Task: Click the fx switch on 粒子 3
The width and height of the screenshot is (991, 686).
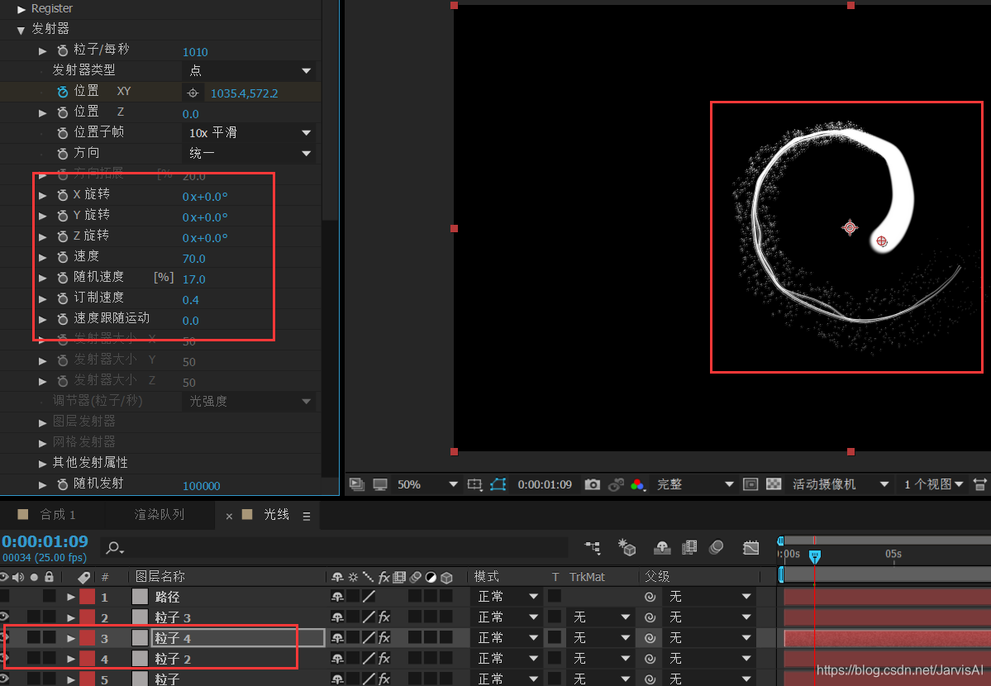Action: (x=384, y=617)
